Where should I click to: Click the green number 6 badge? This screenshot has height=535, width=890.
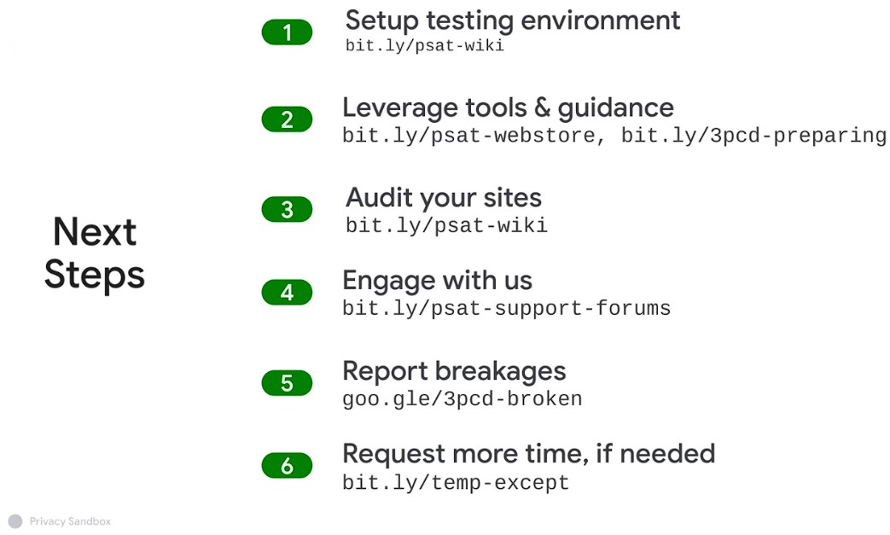click(287, 466)
